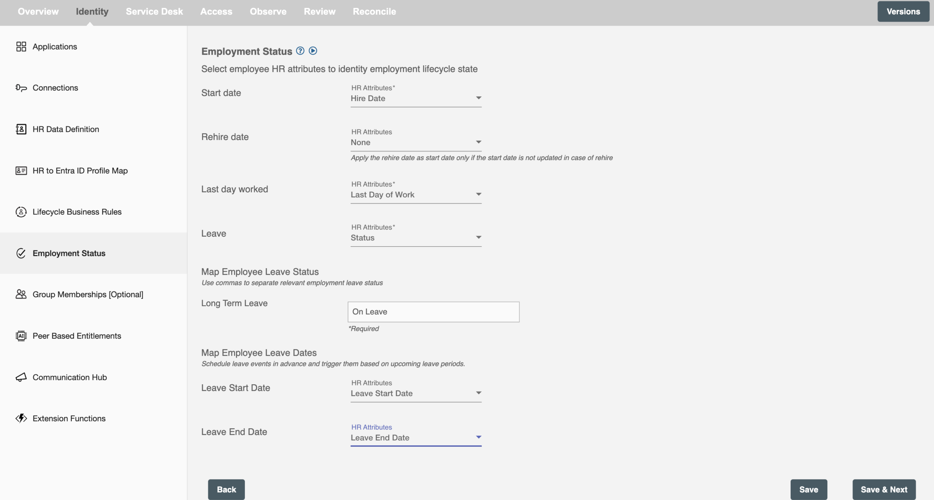
Task: Open the Employment Status help question icon
Action: (300, 51)
